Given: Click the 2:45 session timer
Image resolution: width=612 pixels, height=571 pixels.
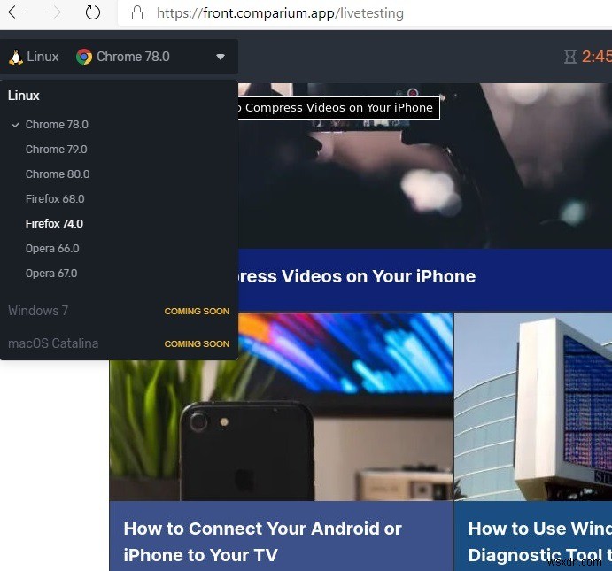Looking at the screenshot, I should click(597, 57).
